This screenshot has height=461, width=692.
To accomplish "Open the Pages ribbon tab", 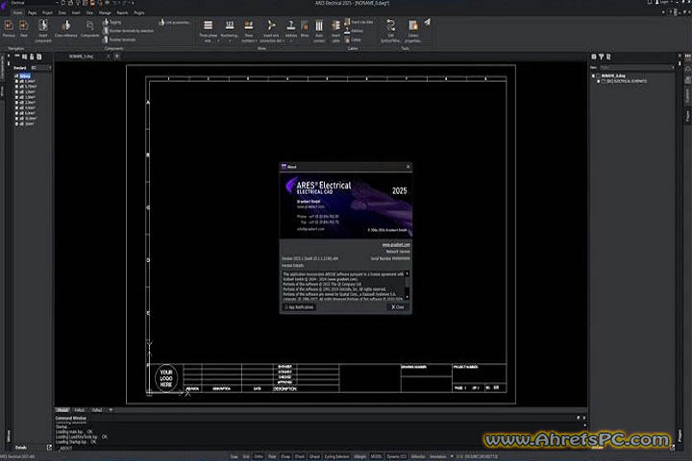I will pos(32,12).
